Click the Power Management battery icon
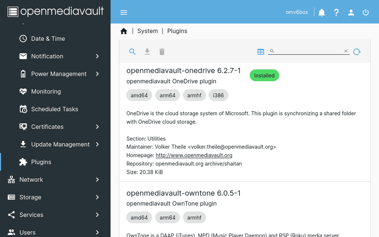Image resolution: width=379 pixels, height=237 pixels. coord(23,74)
